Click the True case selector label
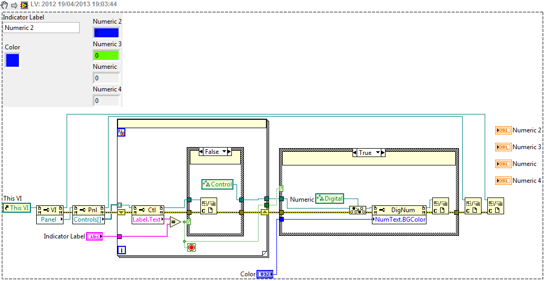This screenshot has width=545, height=281. coord(366,153)
